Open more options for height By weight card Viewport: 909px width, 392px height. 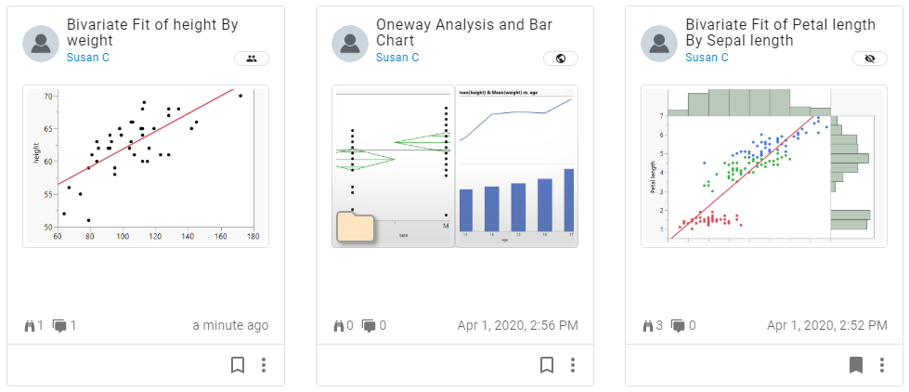point(264,365)
